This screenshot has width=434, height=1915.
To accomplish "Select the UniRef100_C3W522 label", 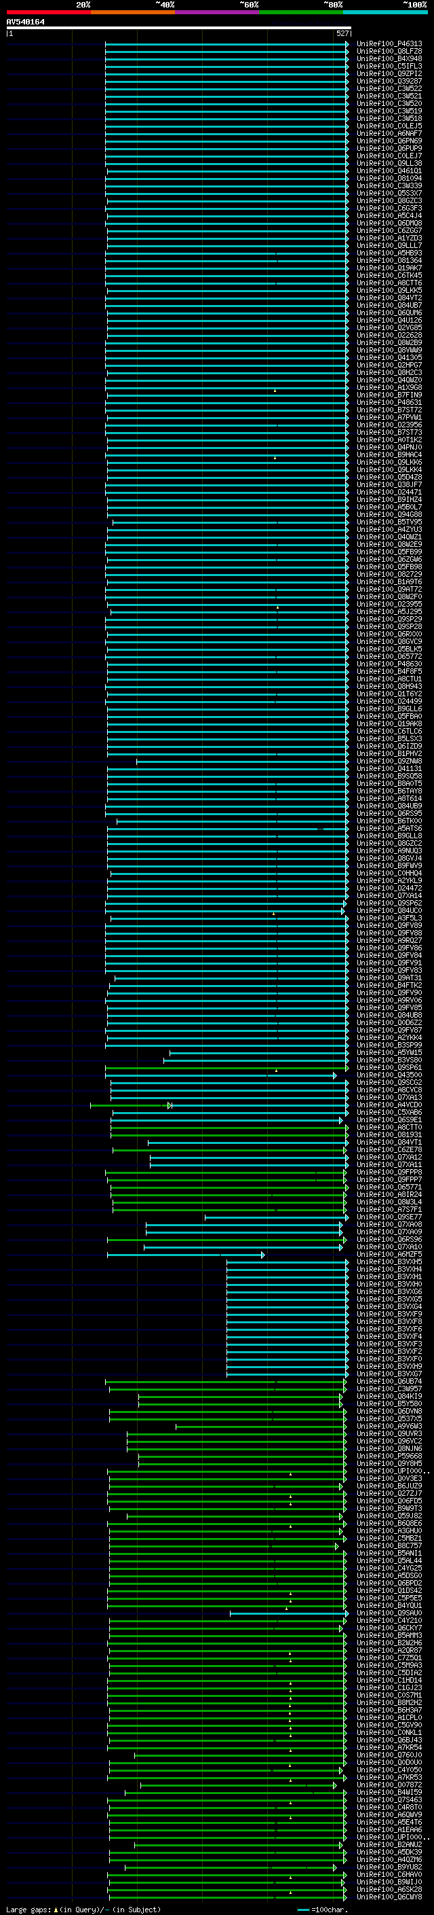I will pos(389,88).
